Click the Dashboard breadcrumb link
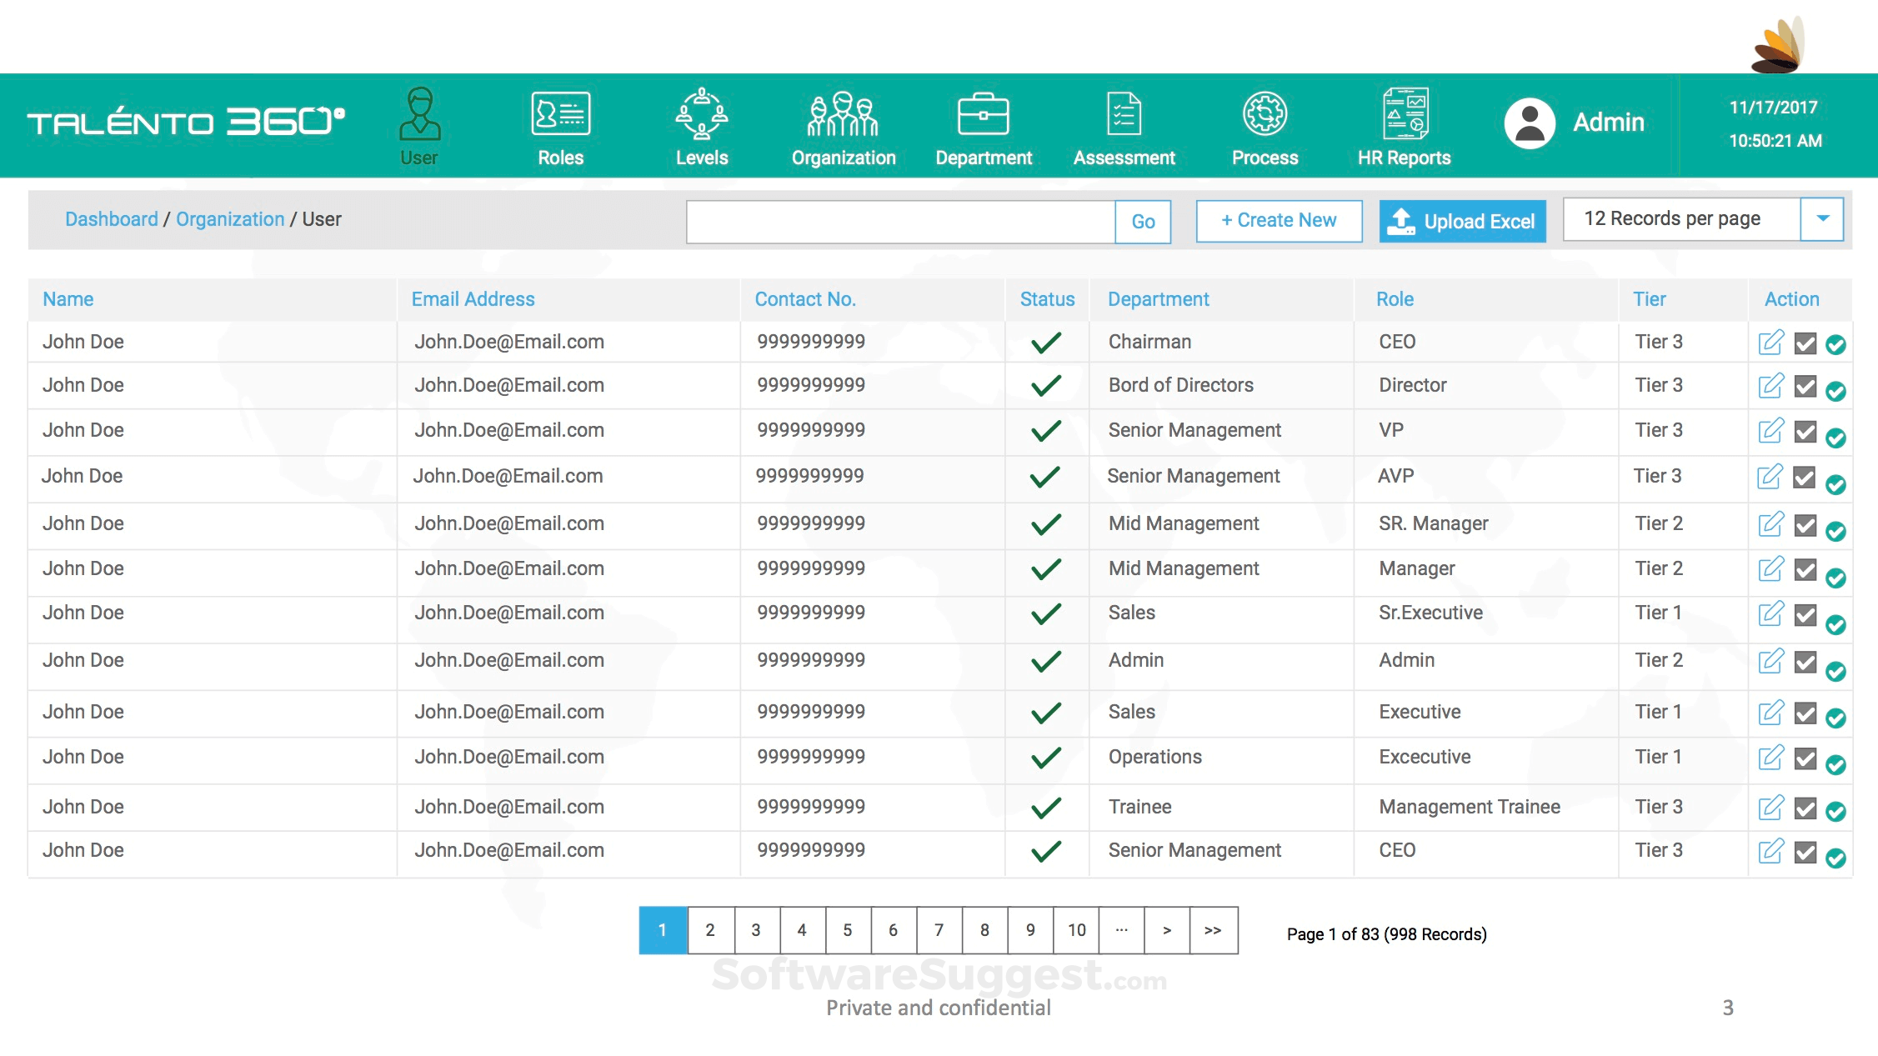 [111, 219]
